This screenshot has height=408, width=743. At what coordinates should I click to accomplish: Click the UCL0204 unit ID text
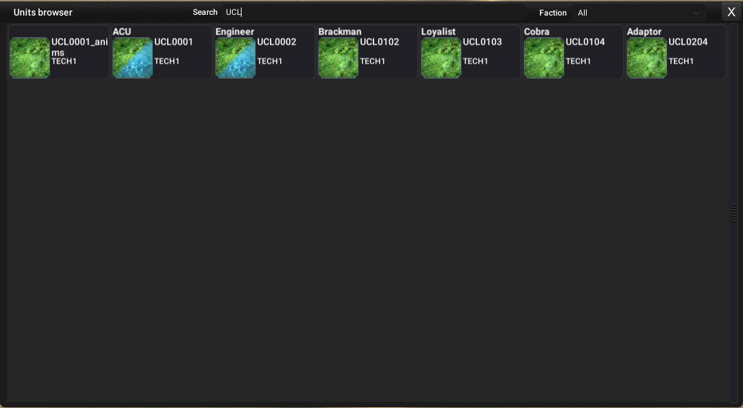[x=688, y=42]
